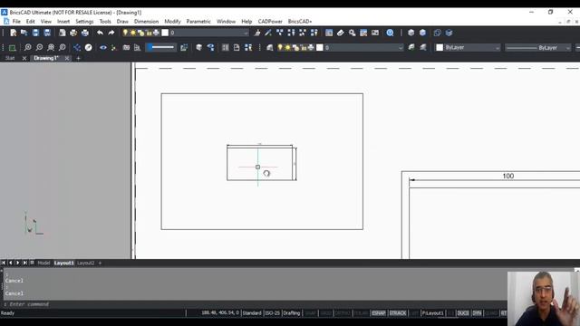580x326 pixels.
Task: Open the File menu
Action: 16,22
